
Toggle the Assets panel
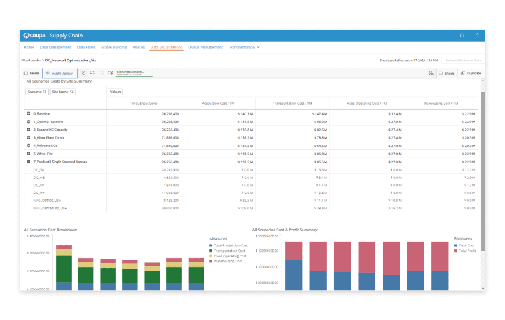(31, 74)
